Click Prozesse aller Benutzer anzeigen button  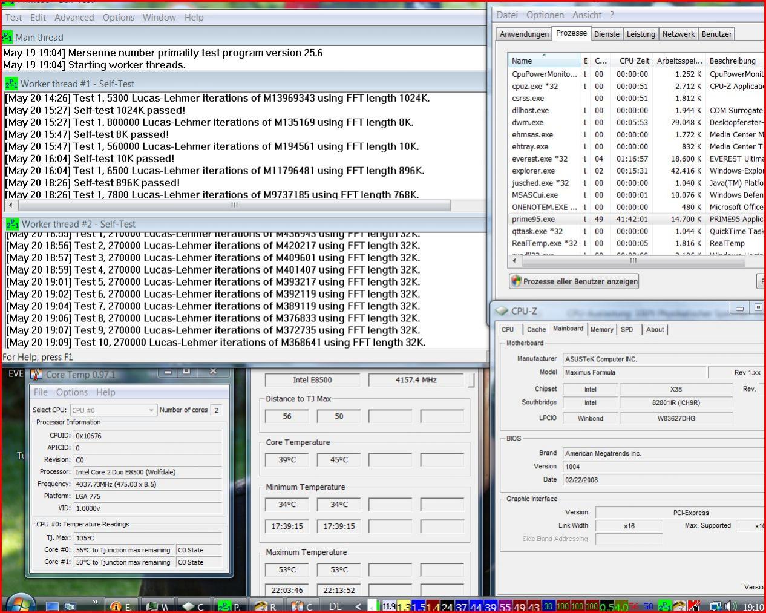(x=574, y=281)
